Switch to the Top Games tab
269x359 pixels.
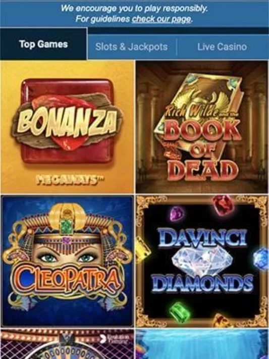click(x=43, y=44)
